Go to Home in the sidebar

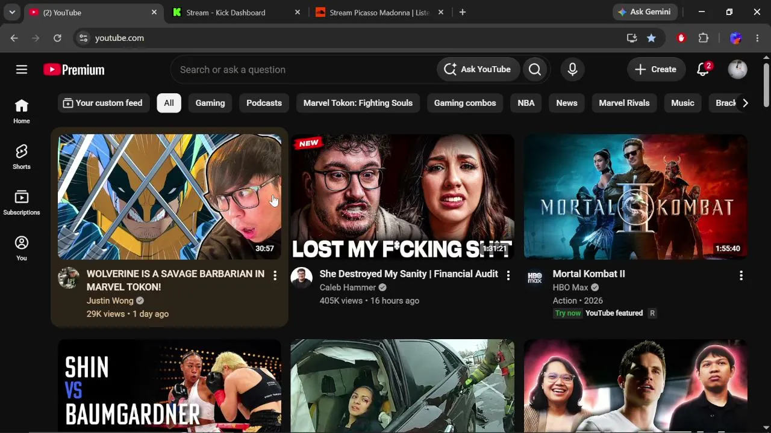pyautogui.click(x=22, y=112)
